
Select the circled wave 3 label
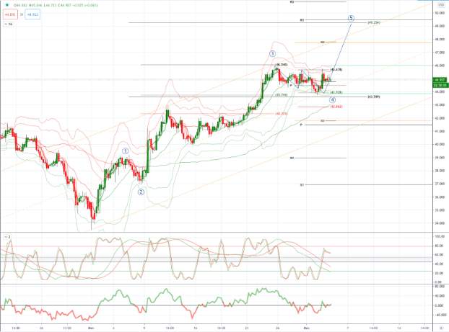[x=273, y=53]
